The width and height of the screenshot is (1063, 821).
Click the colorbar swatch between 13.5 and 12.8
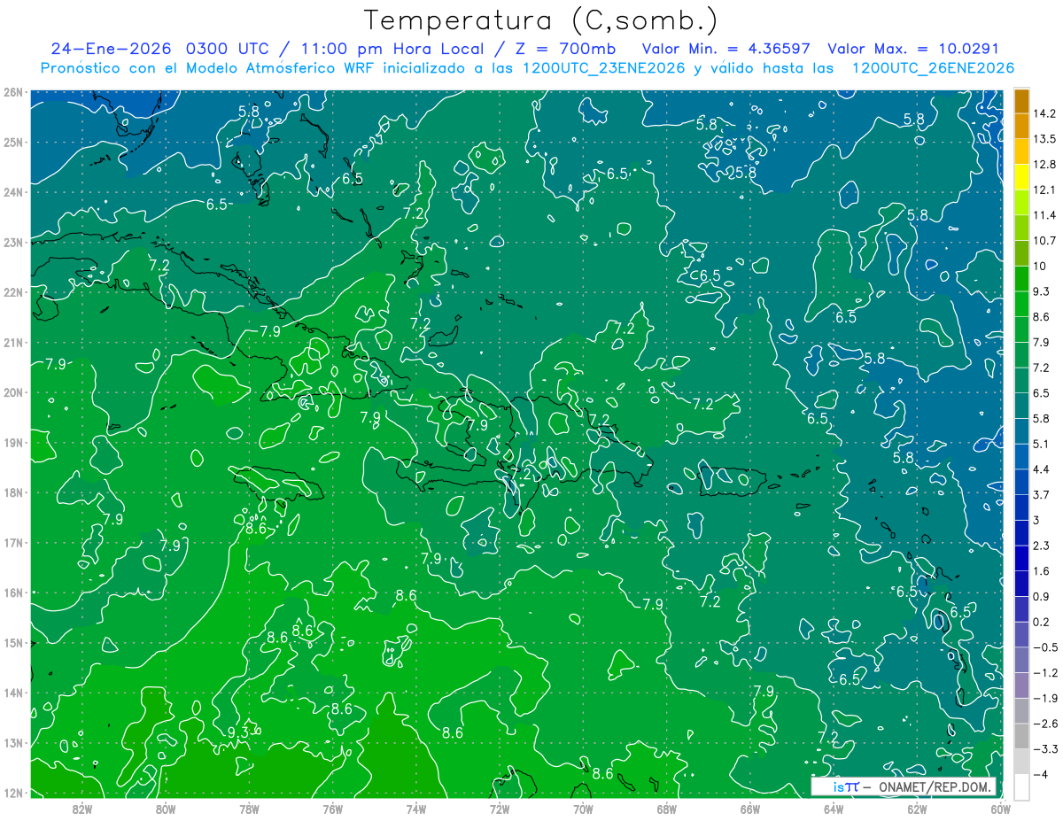1021,151
